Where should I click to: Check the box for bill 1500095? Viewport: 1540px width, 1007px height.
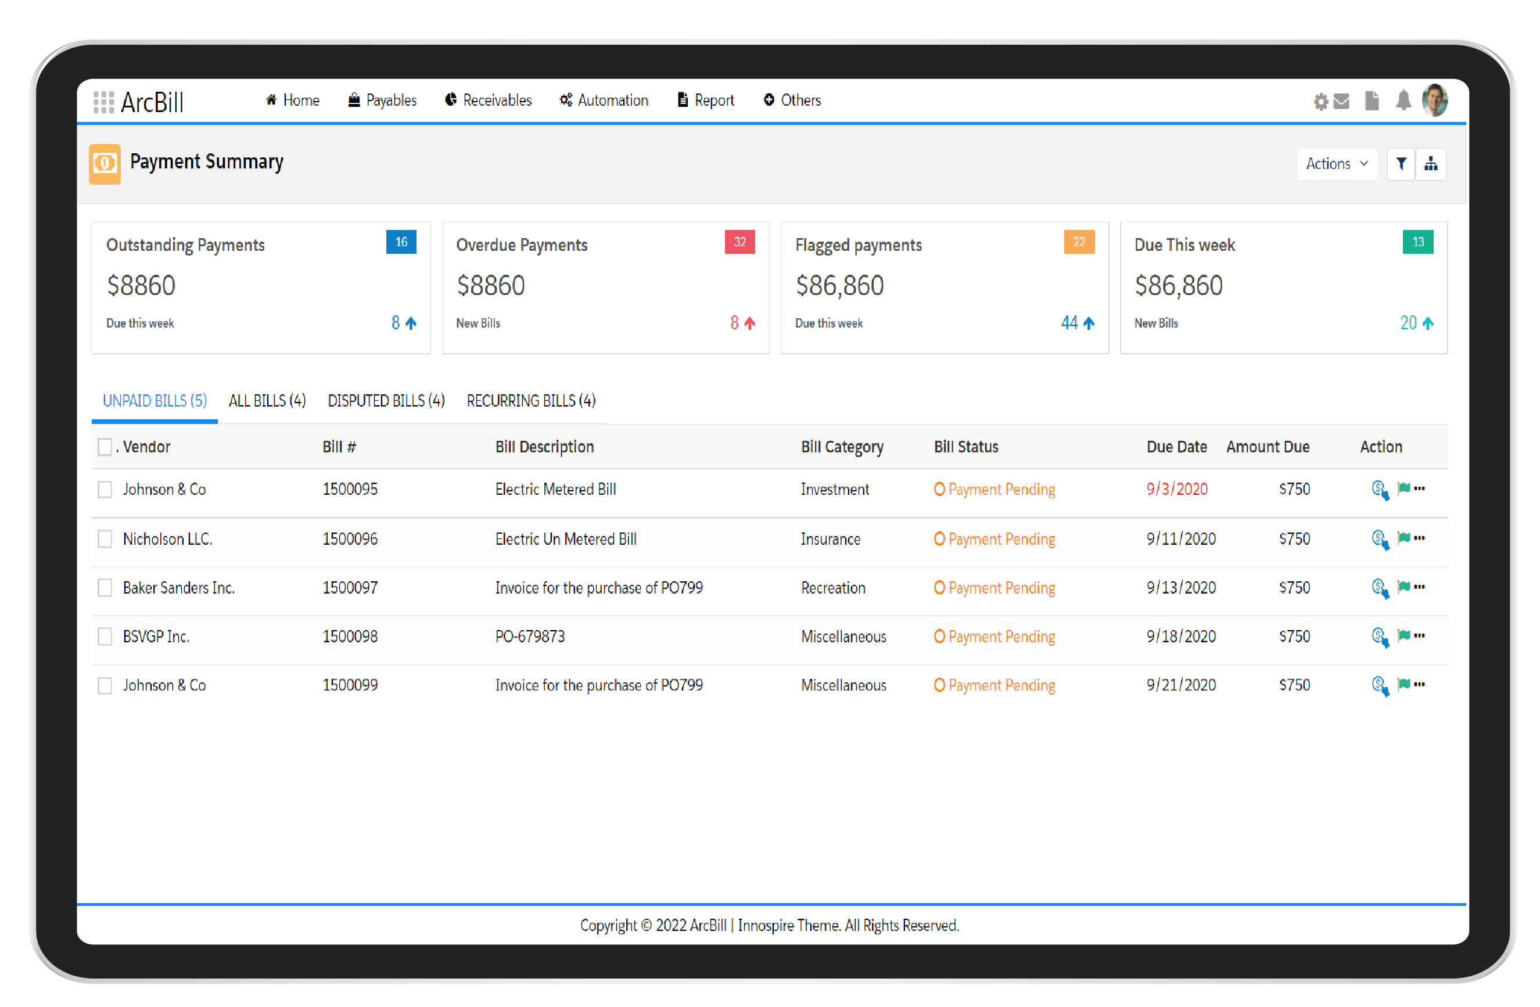tap(105, 490)
